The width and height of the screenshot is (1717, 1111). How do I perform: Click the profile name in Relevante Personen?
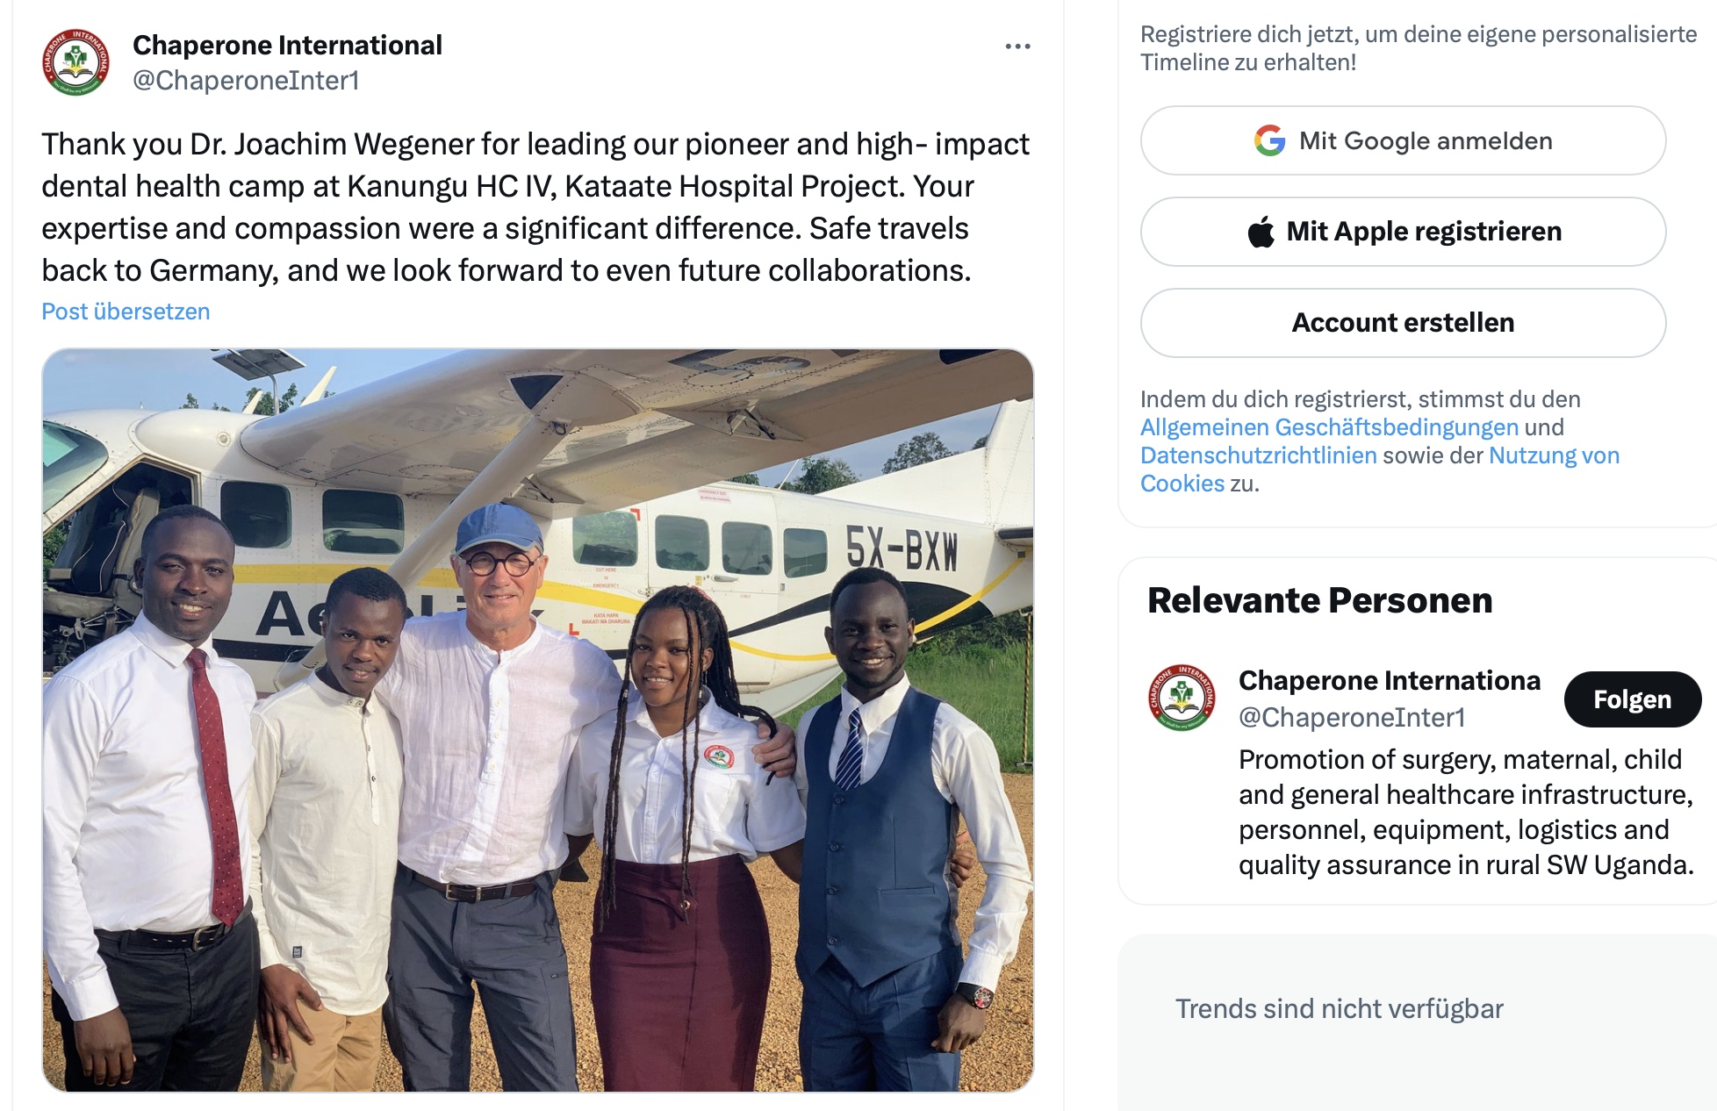click(x=1389, y=680)
